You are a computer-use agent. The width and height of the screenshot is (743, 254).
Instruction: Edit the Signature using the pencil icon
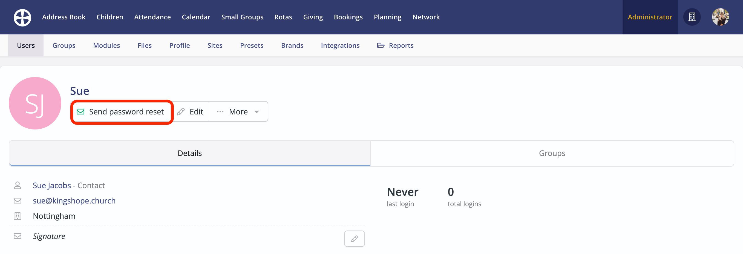tap(354, 238)
